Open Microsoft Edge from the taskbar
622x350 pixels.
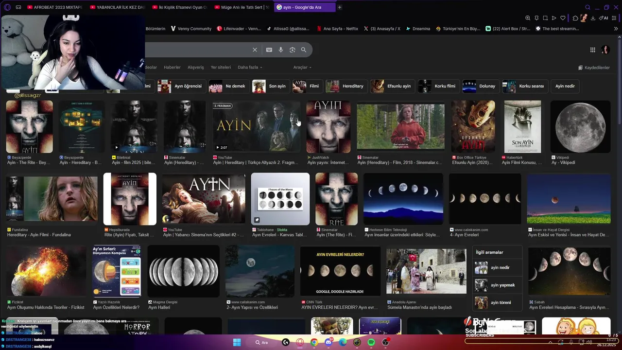click(343, 342)
